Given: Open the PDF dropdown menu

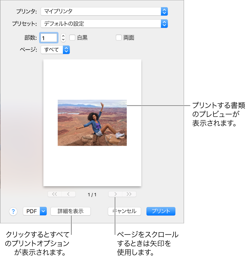Looking at the screenshot, I should [34, 211].
